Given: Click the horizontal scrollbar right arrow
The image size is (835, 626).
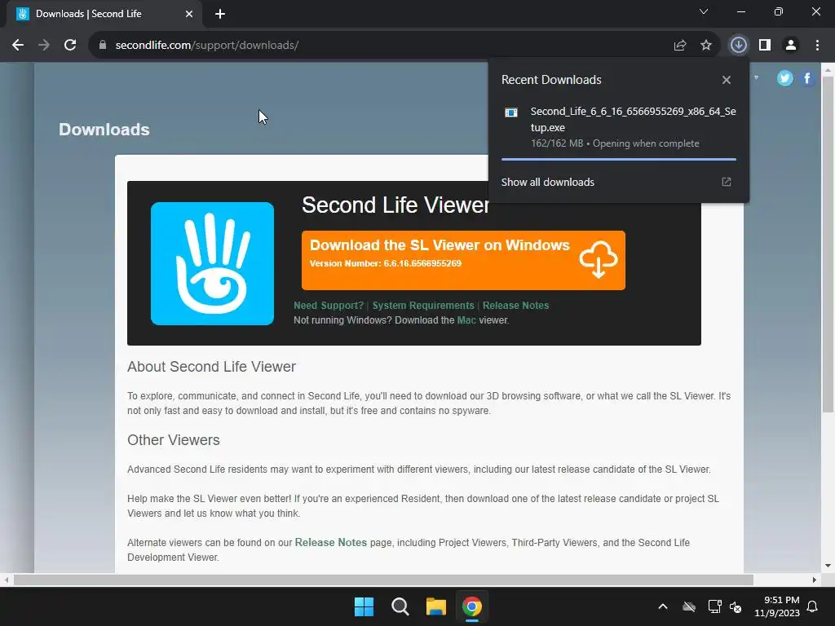Looking at the screenshot, I should 815,580.
